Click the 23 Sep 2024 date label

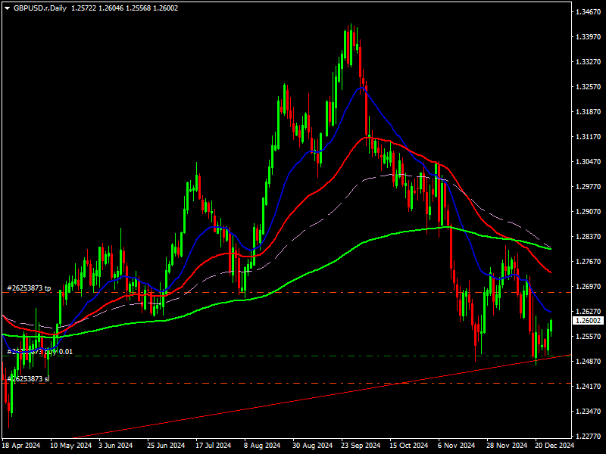pos(361,446)
